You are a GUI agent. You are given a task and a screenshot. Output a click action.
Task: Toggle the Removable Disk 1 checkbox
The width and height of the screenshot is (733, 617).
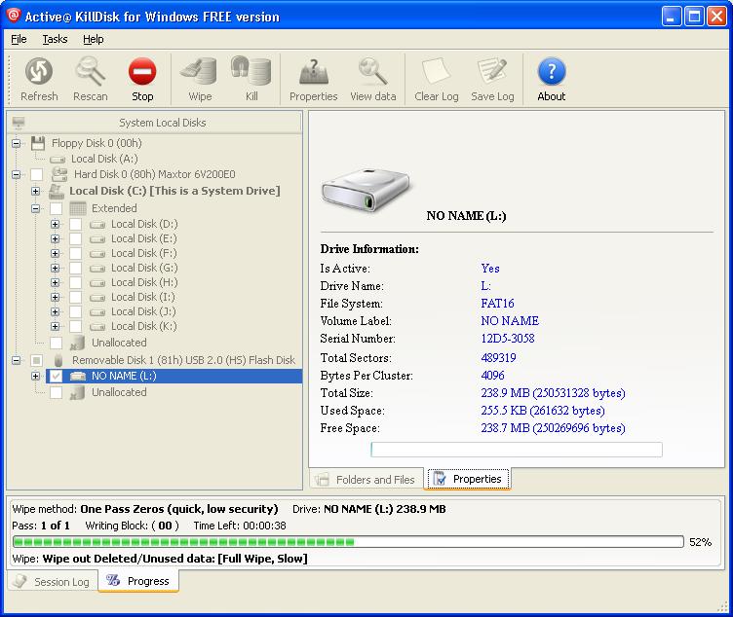coord(36,360)
